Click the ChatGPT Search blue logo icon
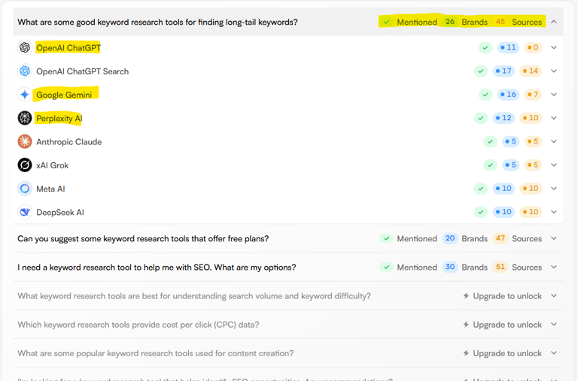 click(x=25, y=71)
